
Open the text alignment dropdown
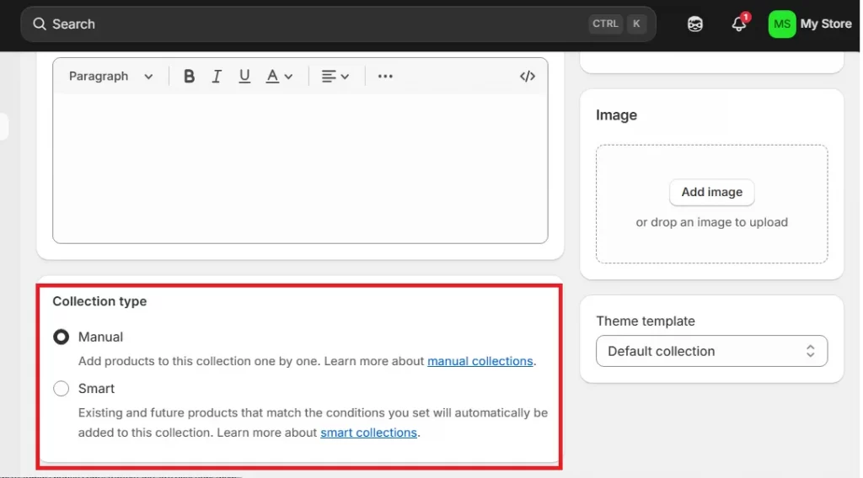coord(335,77)
